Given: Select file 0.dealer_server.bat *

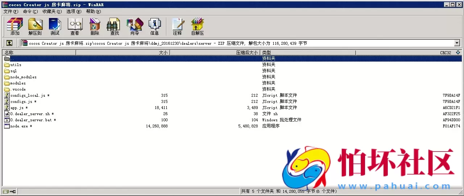Looking at the screenshot, I should point(33,120).
